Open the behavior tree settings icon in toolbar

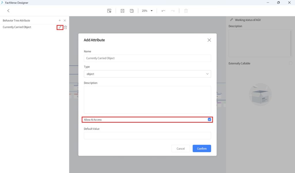(x=109, y=11)
